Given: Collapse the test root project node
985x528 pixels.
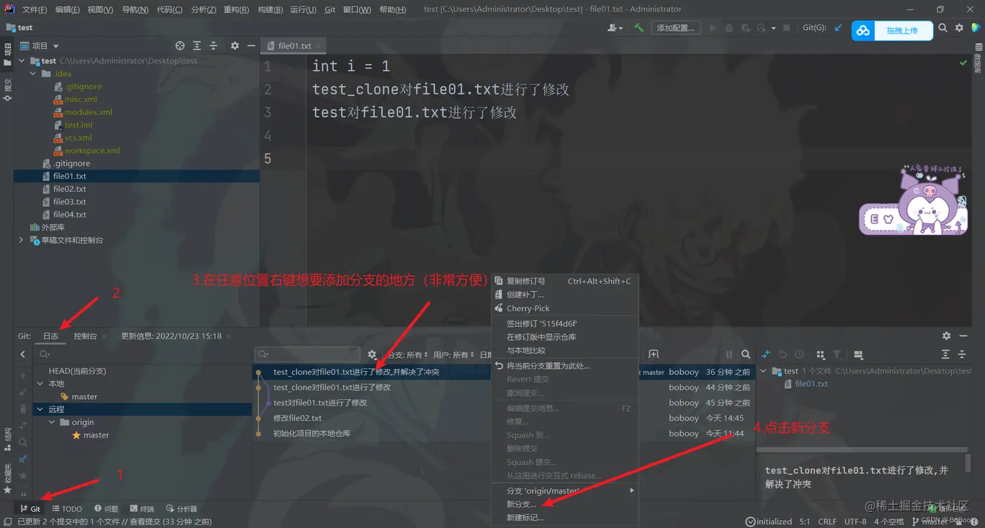Looking at the screenshot, I should click(21, 61).
